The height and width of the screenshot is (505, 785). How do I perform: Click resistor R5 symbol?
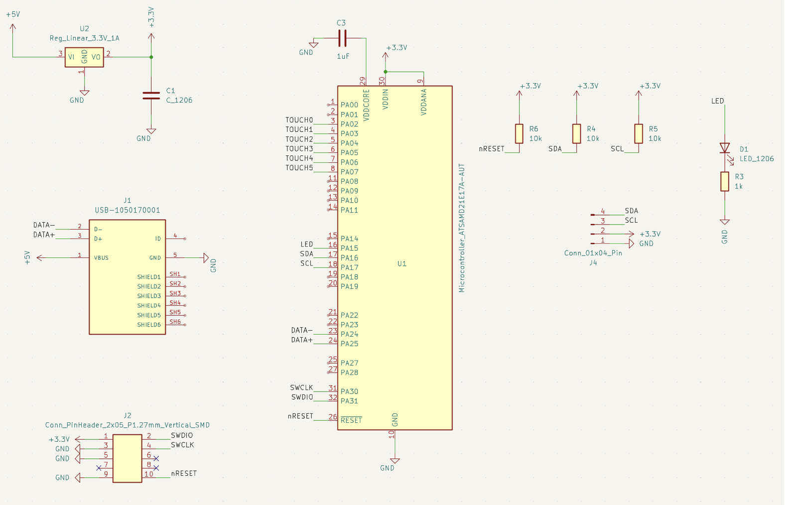pyautogui.click(x=639, y=133)
